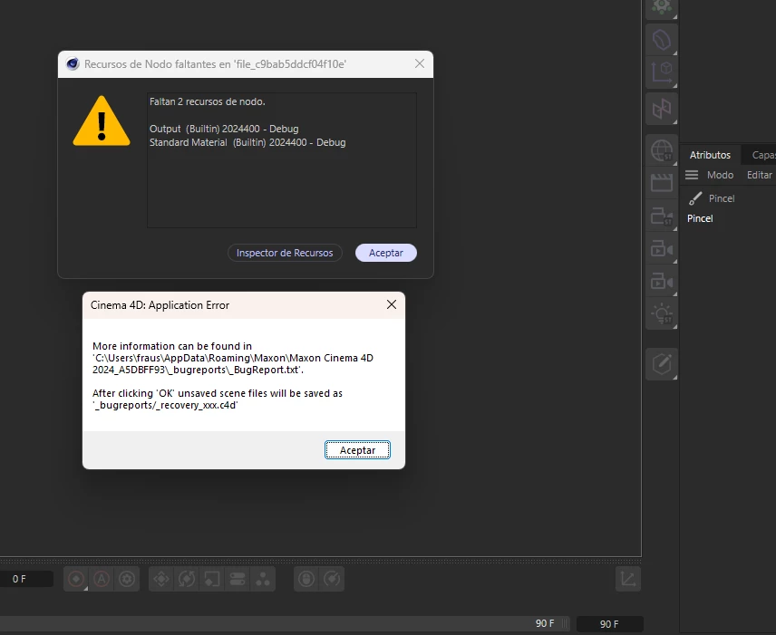Click the upper camera with play symbol icon
776x635 pixels.
point(662,249)
